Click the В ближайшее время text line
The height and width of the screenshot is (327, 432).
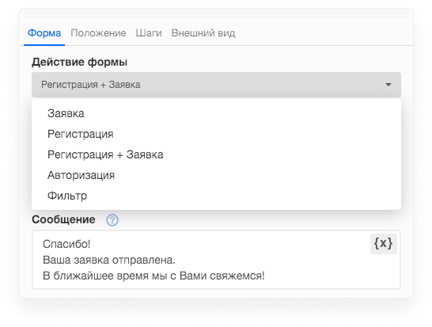[153, 276]
